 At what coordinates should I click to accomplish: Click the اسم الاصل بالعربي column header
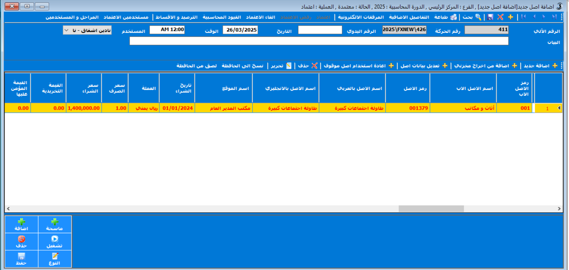[x=352, y=88]
